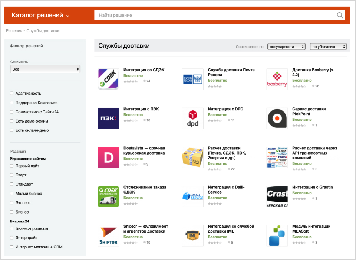Enable the Адаптивность checkbox

click(x=12, y=94)
